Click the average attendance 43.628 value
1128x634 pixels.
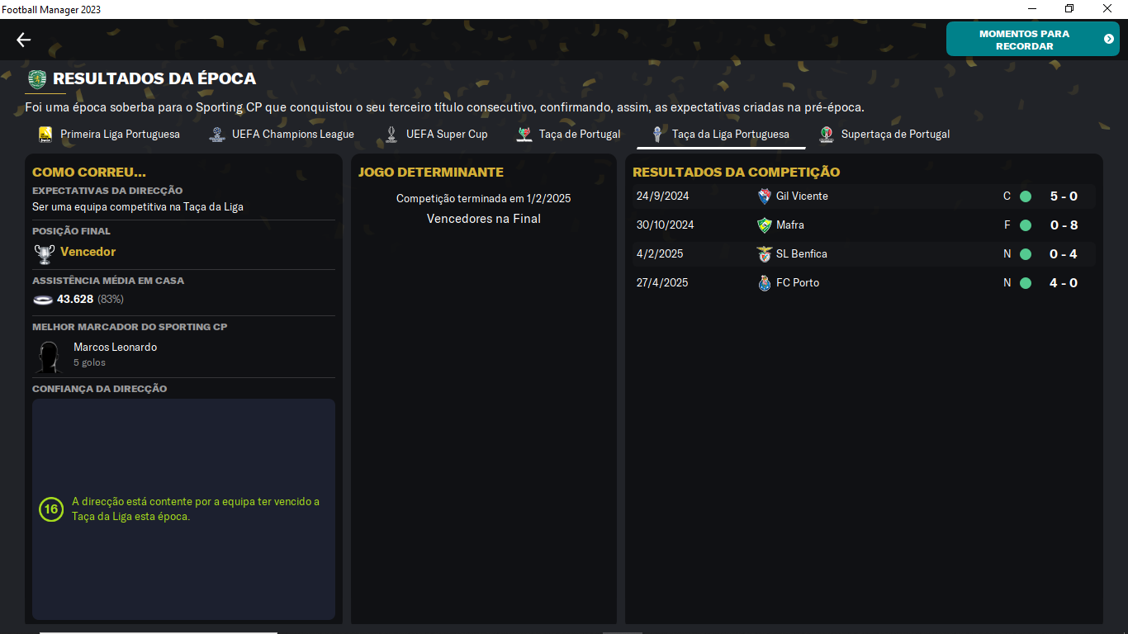click(x=75, y=299)
